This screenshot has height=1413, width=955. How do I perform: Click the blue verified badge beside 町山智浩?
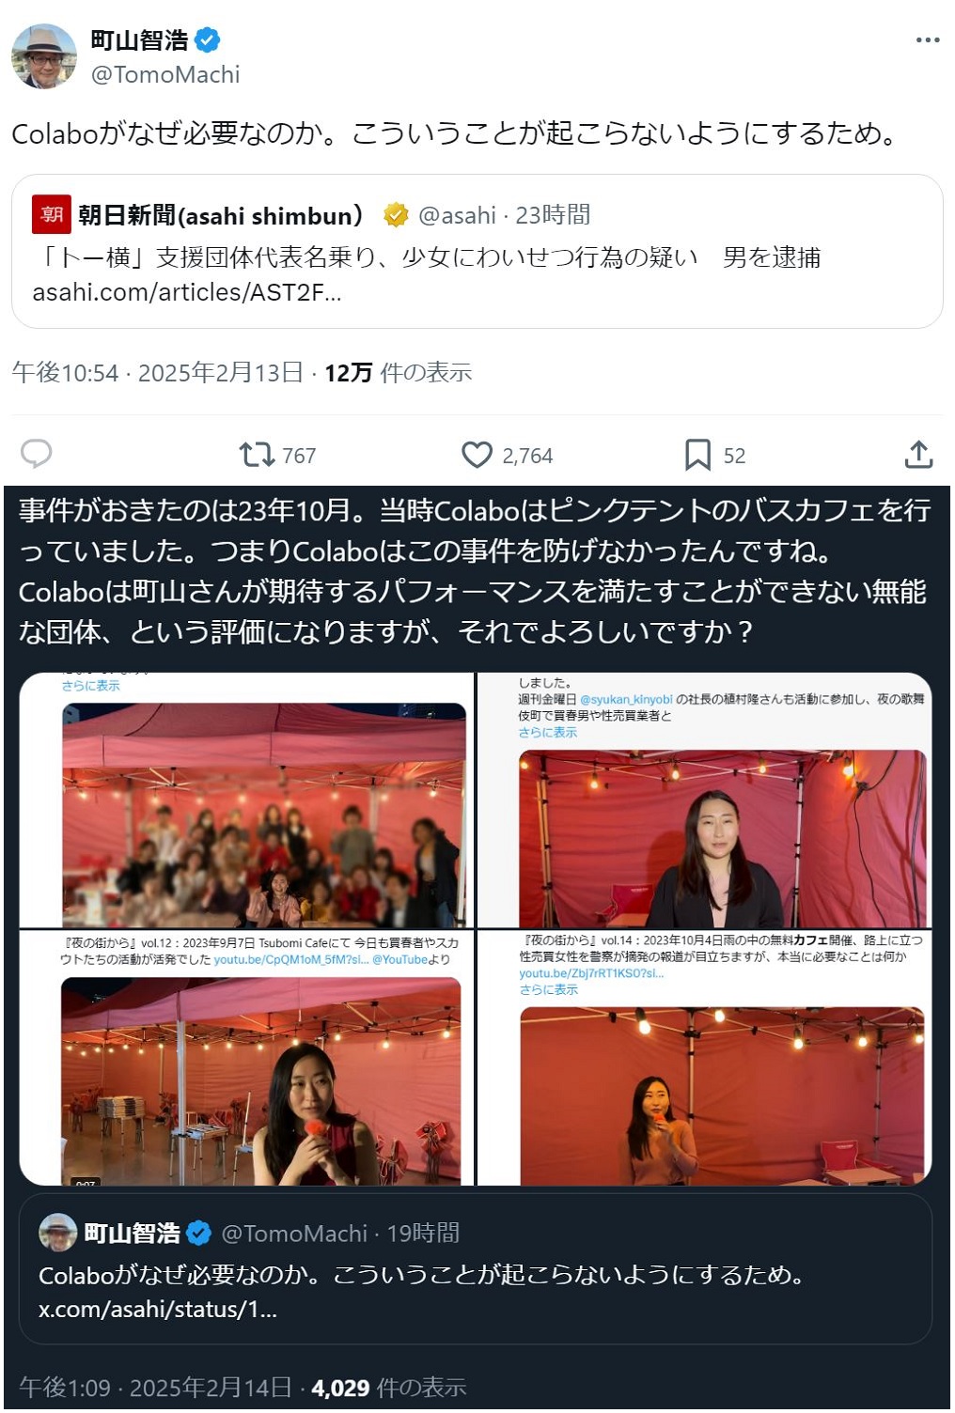(208, 39)
